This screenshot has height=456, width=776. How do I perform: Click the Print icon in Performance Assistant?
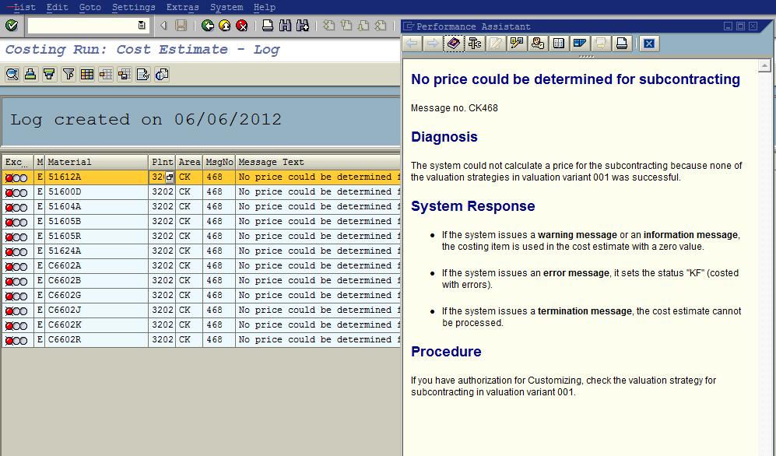[x=622, y=44]
